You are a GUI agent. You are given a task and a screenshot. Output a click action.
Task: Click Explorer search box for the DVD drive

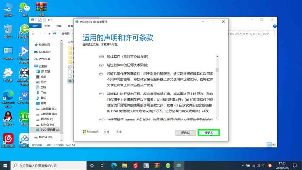(x=251, y=34)
